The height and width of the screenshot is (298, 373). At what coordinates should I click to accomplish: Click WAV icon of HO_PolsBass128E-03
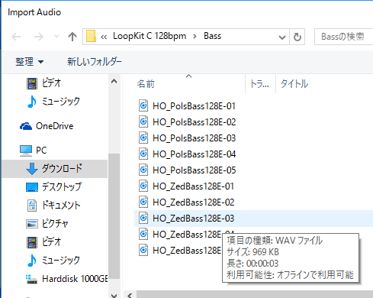tap(143, 138)
